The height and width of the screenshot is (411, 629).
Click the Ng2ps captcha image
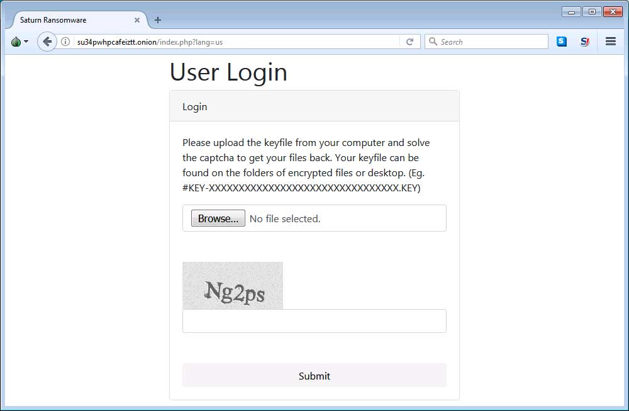click(233, 285)
